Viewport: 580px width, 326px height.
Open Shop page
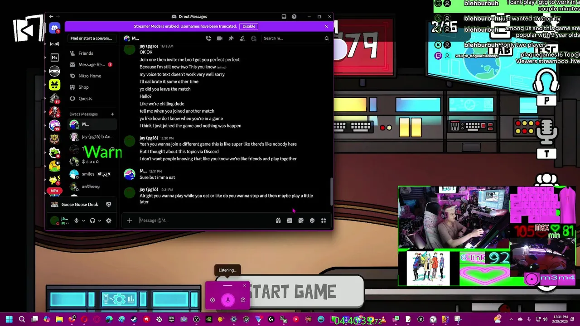tap(92, 87)
